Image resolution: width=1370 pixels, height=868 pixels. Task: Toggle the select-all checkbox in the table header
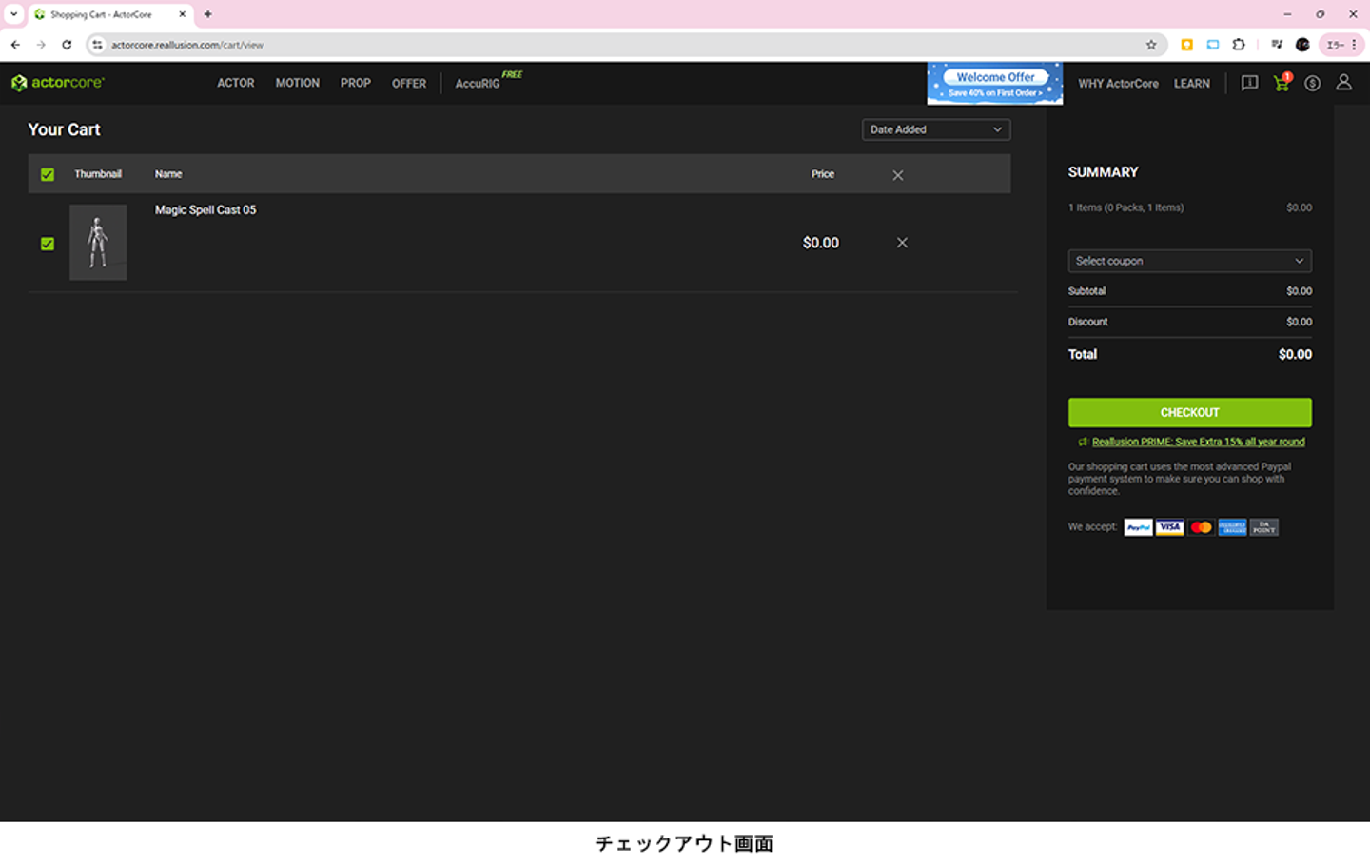48,174
